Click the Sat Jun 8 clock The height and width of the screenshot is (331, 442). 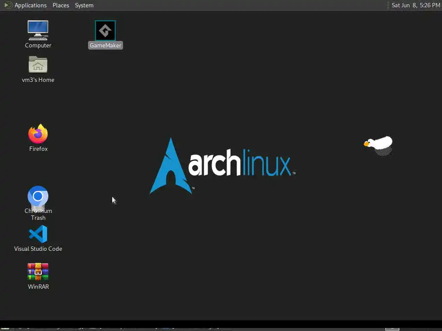coord(416,5)
